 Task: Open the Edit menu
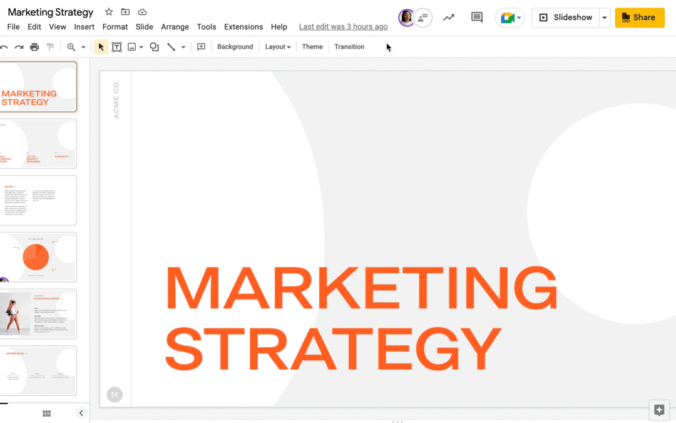[x=34, y=27]
